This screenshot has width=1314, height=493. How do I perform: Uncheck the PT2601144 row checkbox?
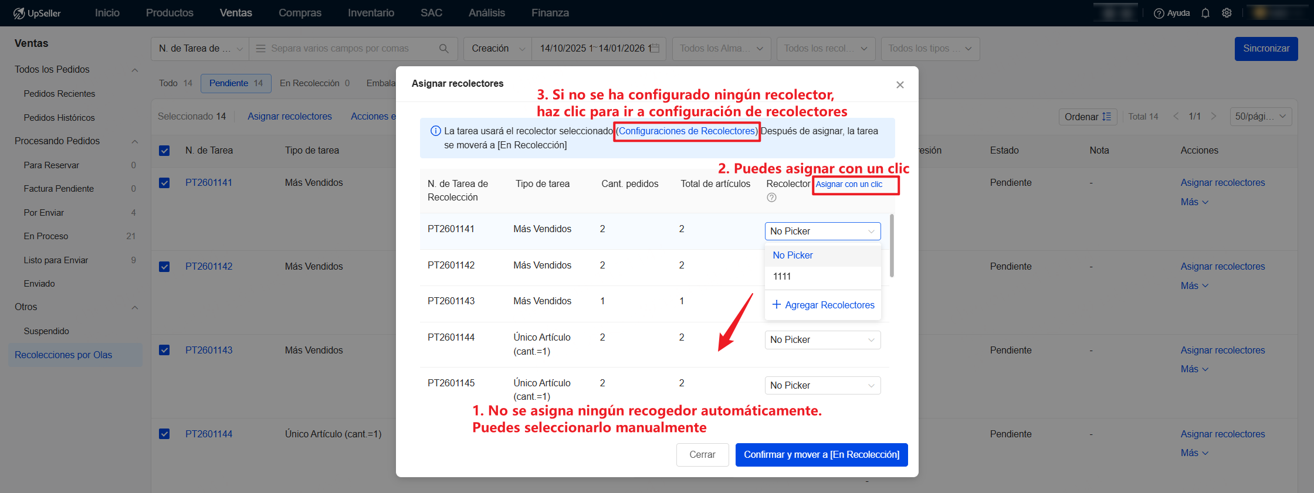point(164,434)
